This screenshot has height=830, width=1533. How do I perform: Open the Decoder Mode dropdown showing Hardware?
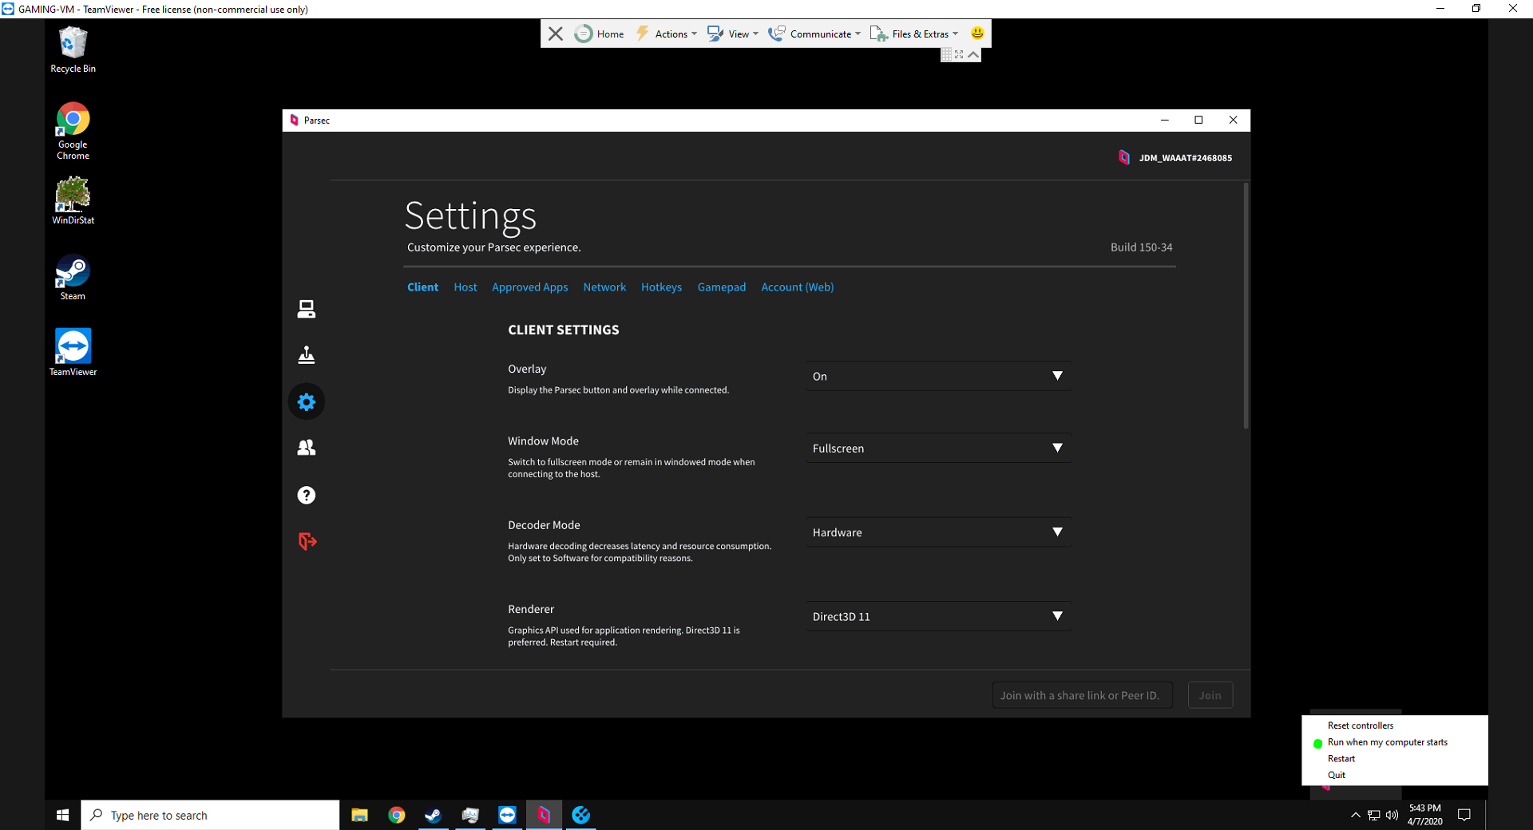tap(938, 532)
